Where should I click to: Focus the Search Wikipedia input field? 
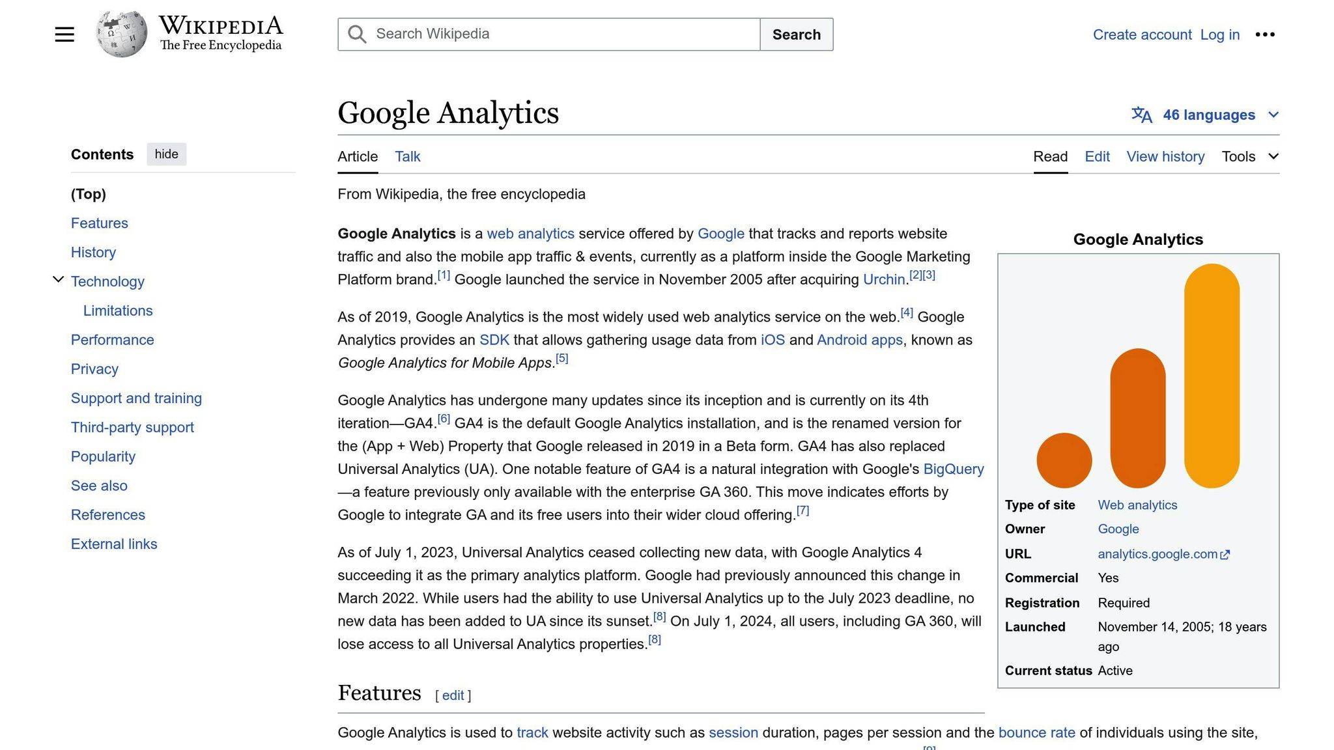tap(560, 35)
